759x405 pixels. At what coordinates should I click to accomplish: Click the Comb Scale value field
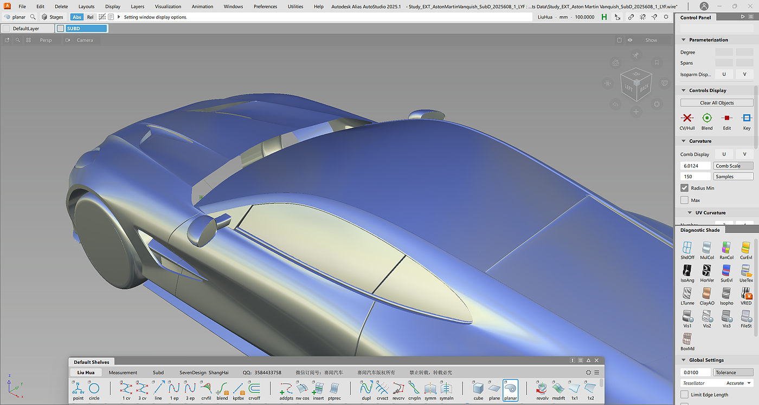tap(696, 166)
